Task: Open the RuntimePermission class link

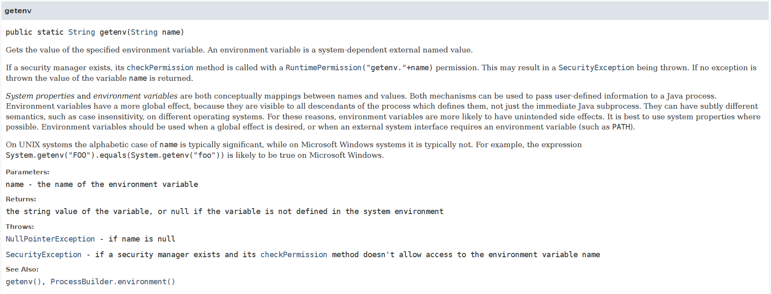Action: coord(323,68)
